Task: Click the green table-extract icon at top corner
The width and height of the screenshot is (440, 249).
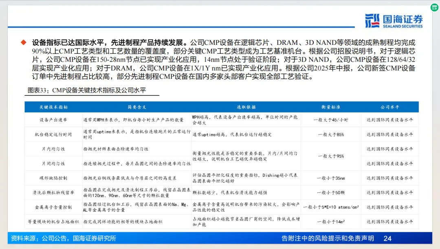Action: tap(434, 8)
